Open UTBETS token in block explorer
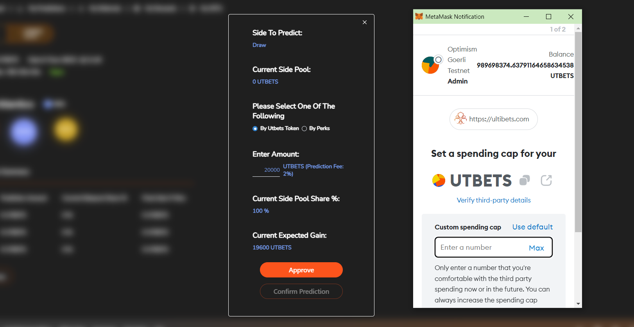 click(x=546, y=180)
